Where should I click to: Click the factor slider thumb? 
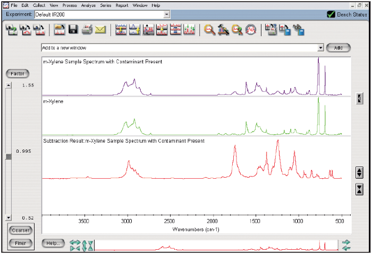point(9,156)
